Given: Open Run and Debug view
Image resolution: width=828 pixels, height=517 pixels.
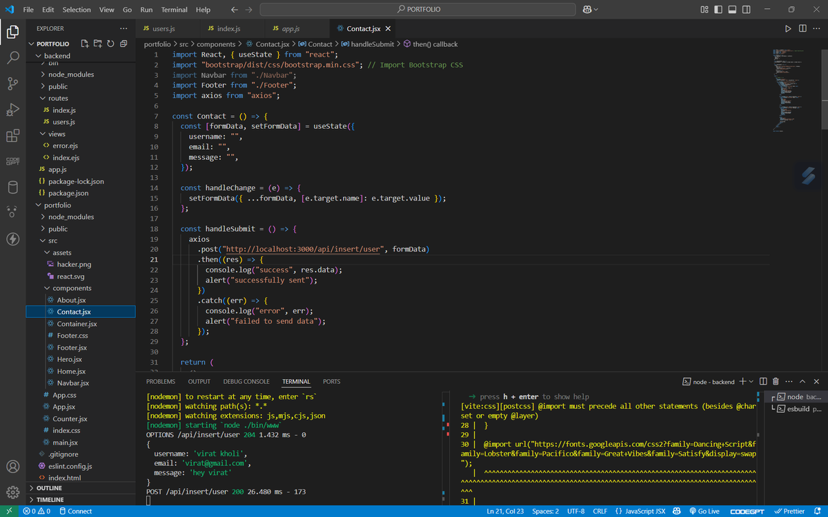Looking at the screenshot, I should [12, 110].
